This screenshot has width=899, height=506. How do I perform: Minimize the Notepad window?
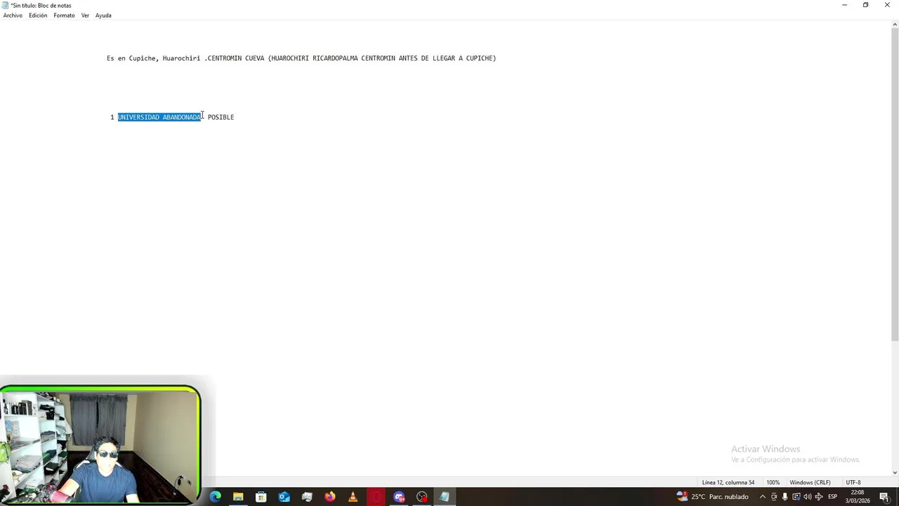click(x=844, y=5)
